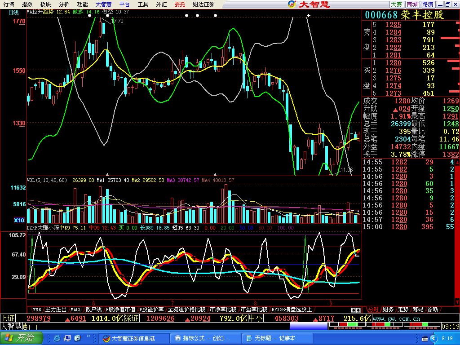Viewport: 460px width, 345px height.
Task: Open the 行情 menu
Action: [9, 4]
